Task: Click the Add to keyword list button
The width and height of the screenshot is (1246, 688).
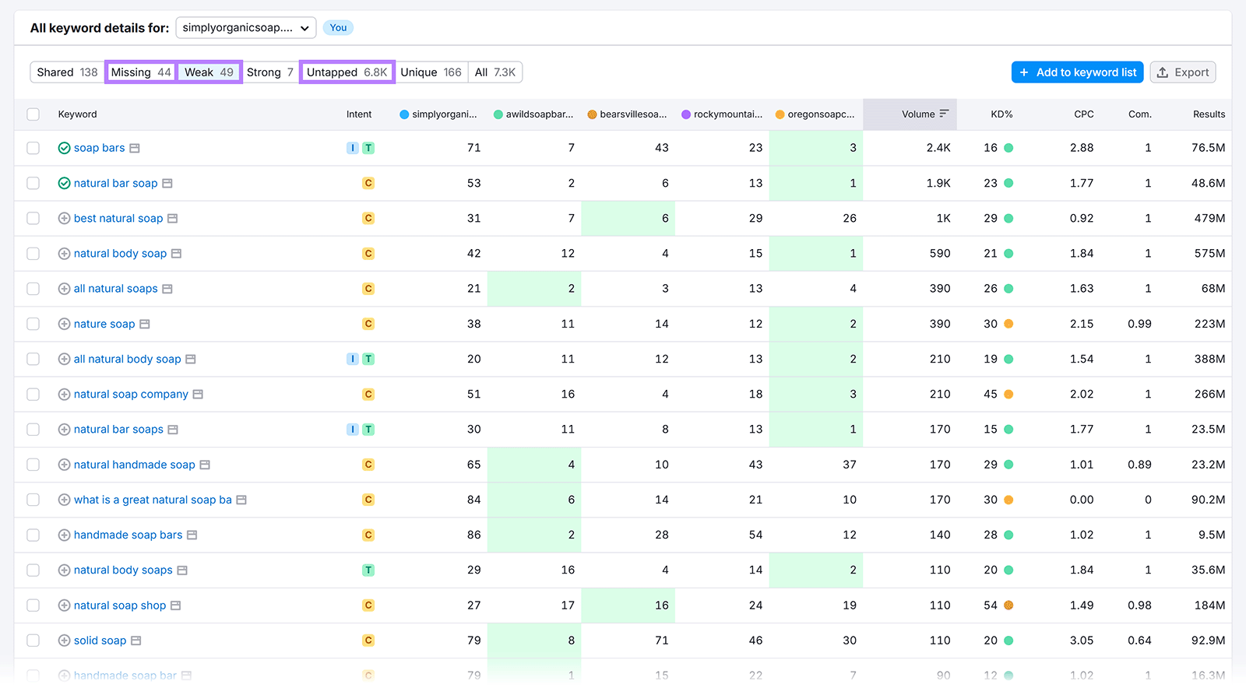Action: pos(1077,72)
